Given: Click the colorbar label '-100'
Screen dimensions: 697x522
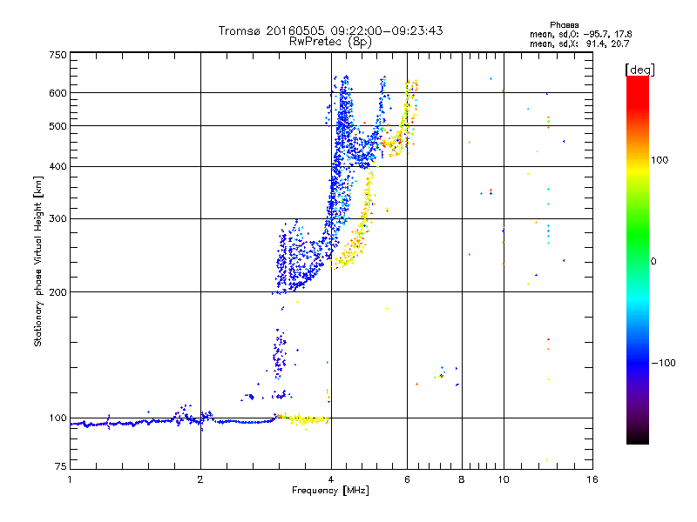Looking at the screenshot, I should click(x=663, y=363).
